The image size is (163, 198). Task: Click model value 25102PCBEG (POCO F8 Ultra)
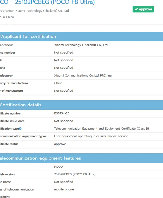point(75,174)
